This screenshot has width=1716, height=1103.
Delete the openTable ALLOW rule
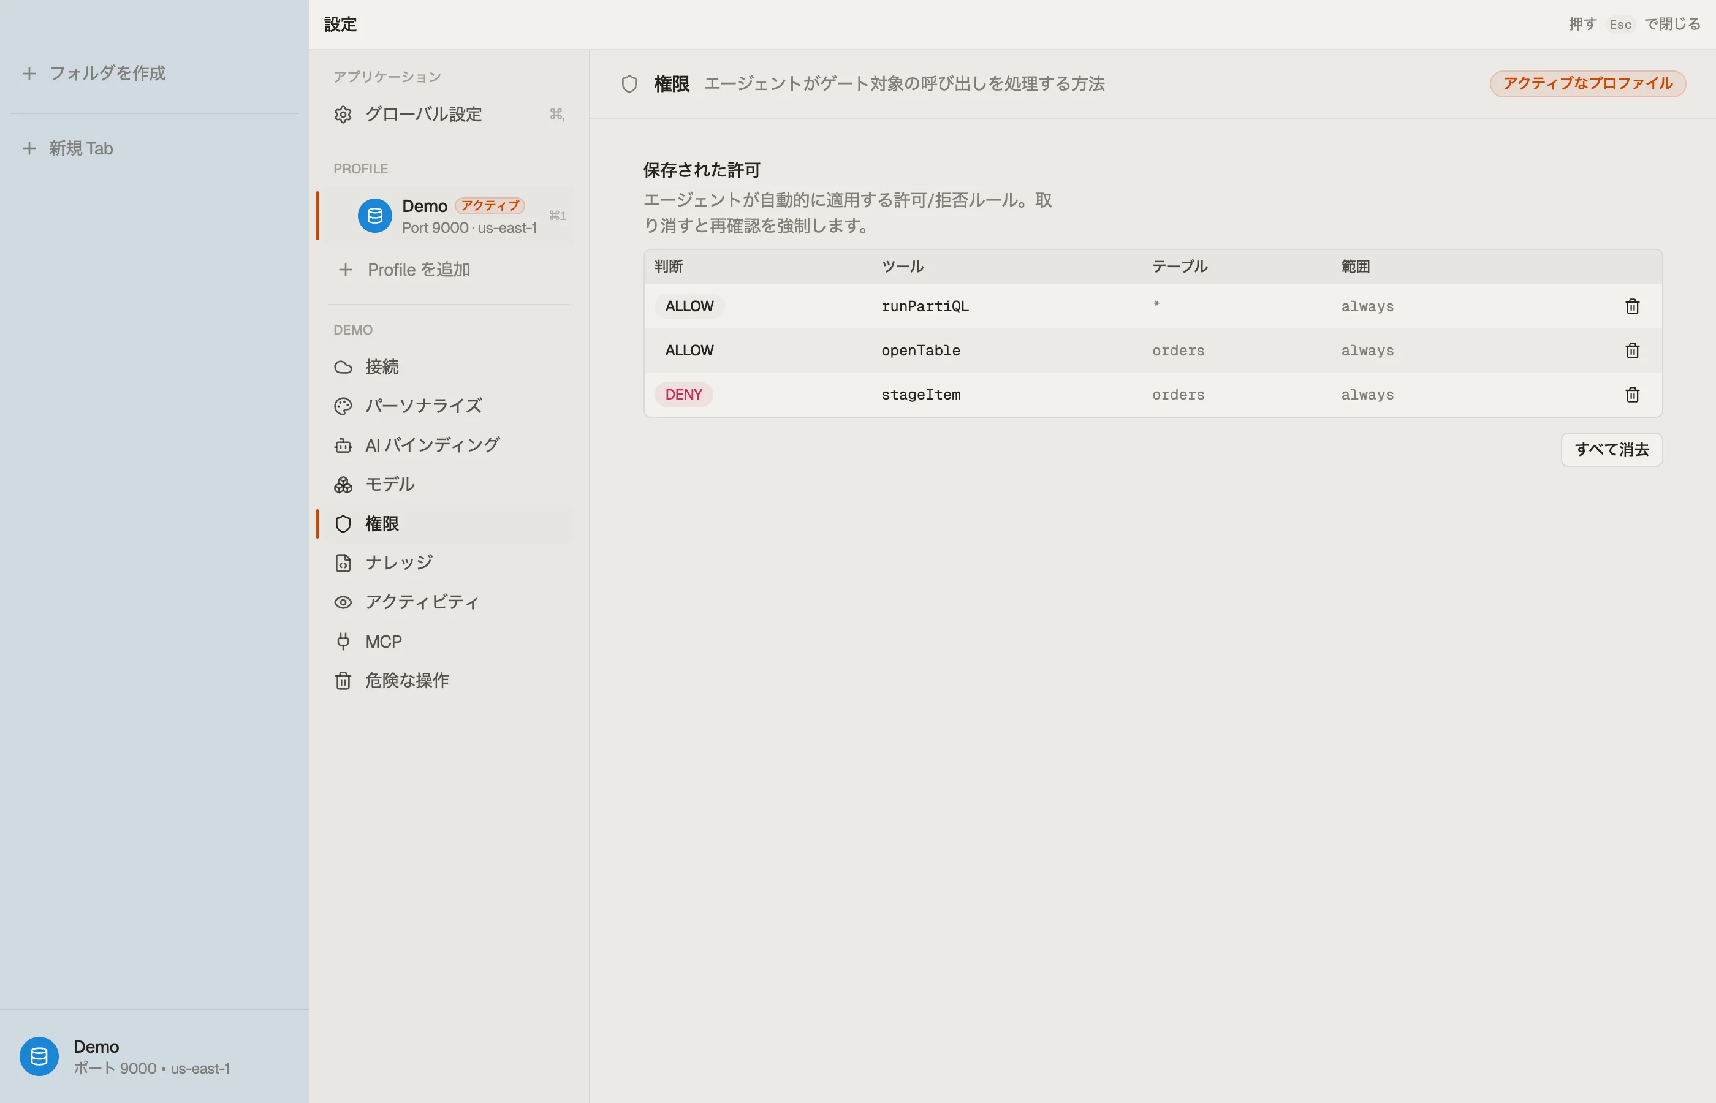pyautogui.click(x=1632, y=351)
